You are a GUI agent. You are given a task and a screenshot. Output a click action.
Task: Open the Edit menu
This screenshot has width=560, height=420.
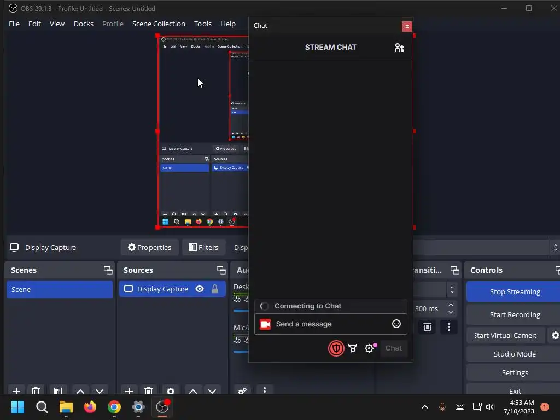[x=34, y=24]
